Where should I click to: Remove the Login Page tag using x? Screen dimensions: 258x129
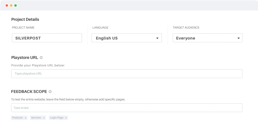66,118
